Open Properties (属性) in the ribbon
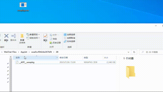 click(45, 37)
